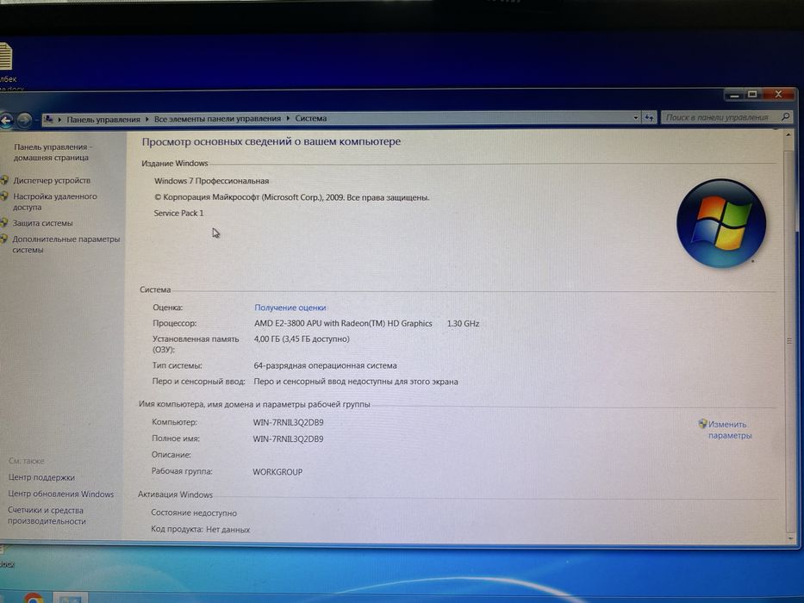Screen dimensions: 804x603
Task: Click the Windows logo image
Action: pos(721,223)
